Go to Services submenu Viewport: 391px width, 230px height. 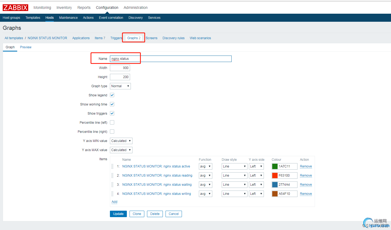point(154,18)
